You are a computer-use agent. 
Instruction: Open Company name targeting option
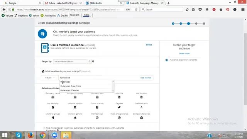(x=53, y=95)
